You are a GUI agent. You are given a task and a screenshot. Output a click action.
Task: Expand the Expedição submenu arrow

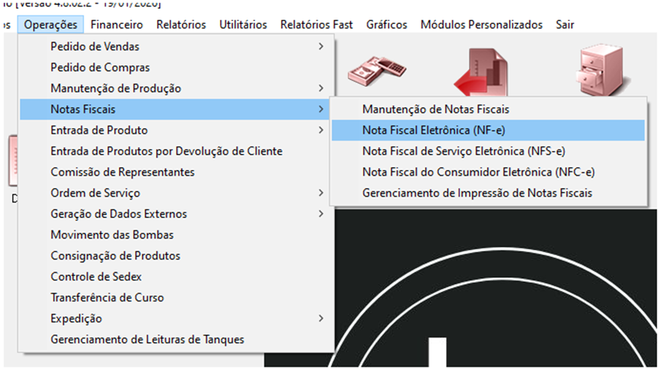coord(321,319)
